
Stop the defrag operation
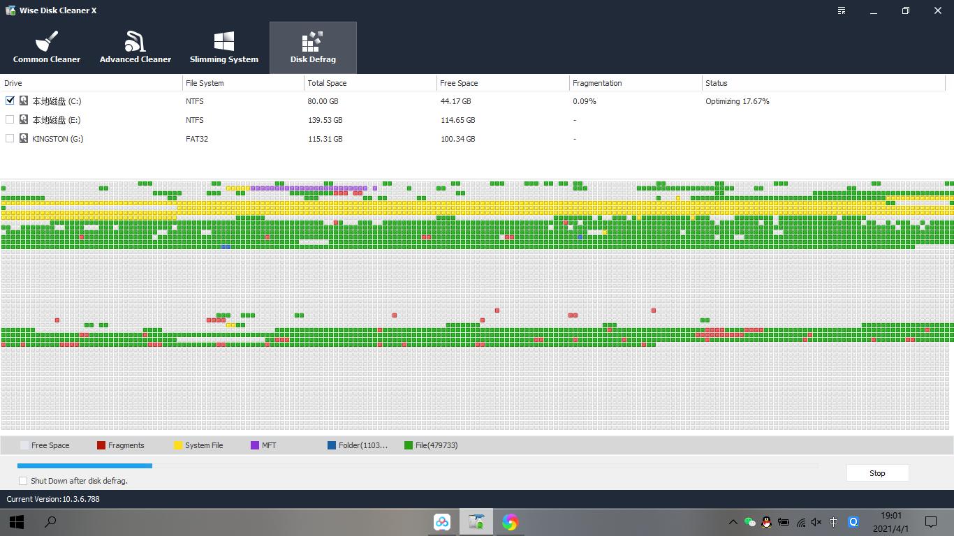coord(877,472)
